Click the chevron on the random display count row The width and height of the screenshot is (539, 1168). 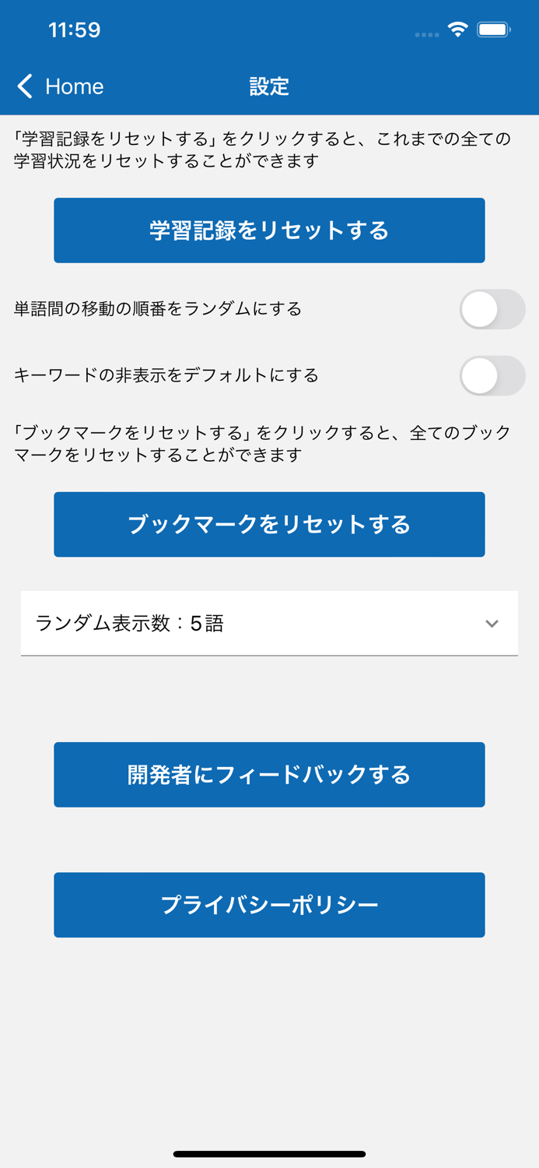point(491,624)
